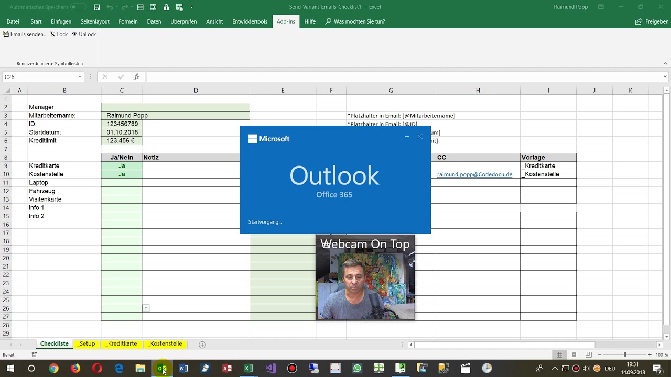Open raimund.popp@Codedocu.de email link
The image size is (671, 377).
click(474, 174)
